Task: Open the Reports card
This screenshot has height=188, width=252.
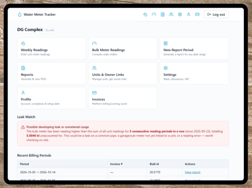Action: pos(52,73)
